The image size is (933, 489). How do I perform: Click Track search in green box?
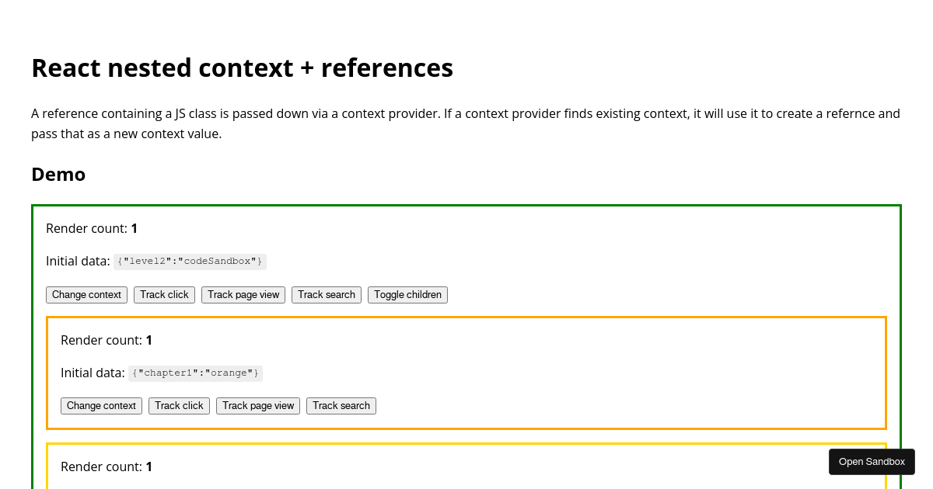pos(327,295)
